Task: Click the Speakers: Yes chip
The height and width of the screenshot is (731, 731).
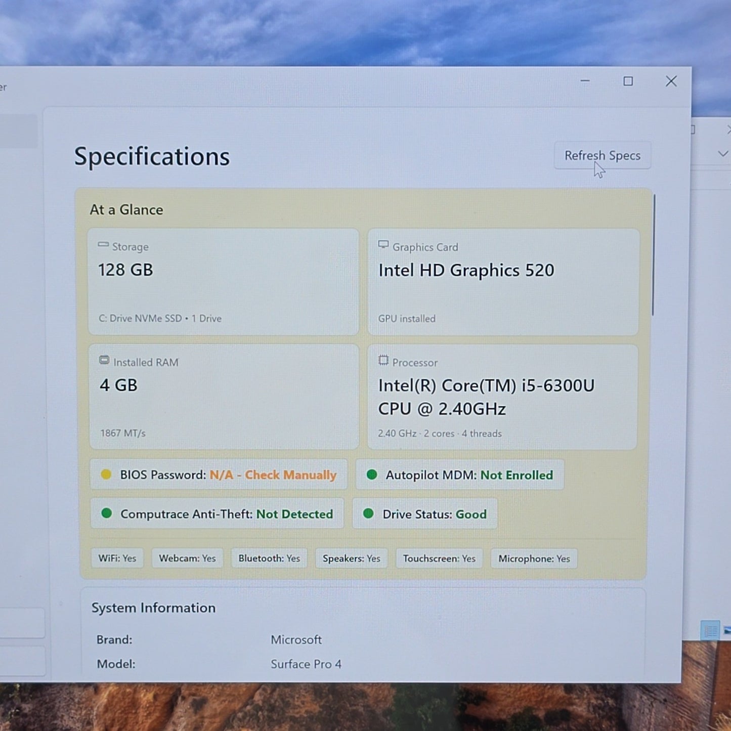Action: pyautogui.click(x=352, y=558)
